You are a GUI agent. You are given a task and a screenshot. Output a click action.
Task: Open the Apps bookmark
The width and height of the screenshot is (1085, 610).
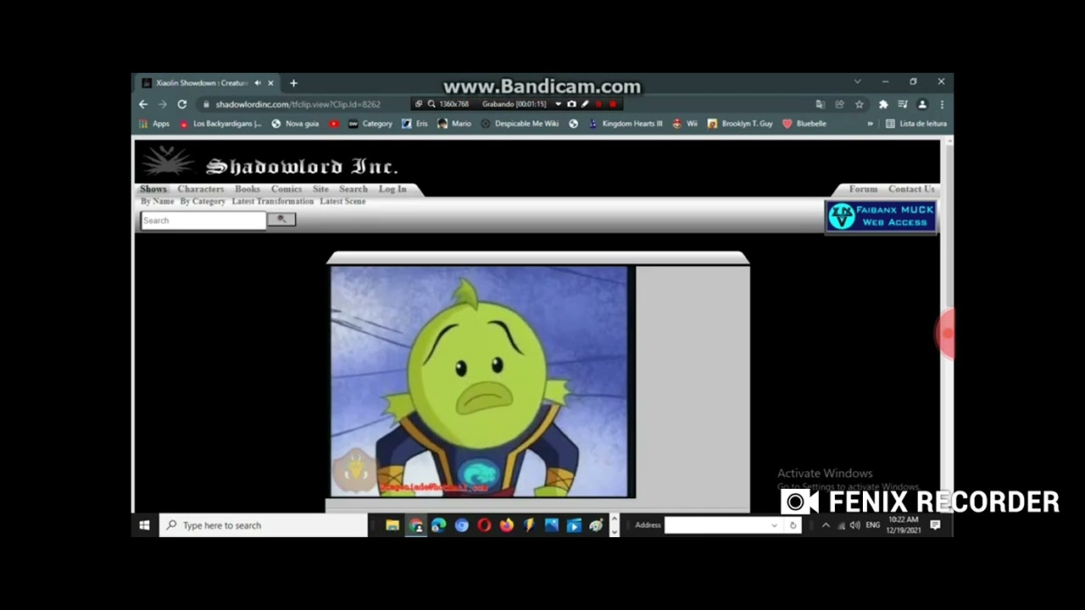tap(154, 124)
